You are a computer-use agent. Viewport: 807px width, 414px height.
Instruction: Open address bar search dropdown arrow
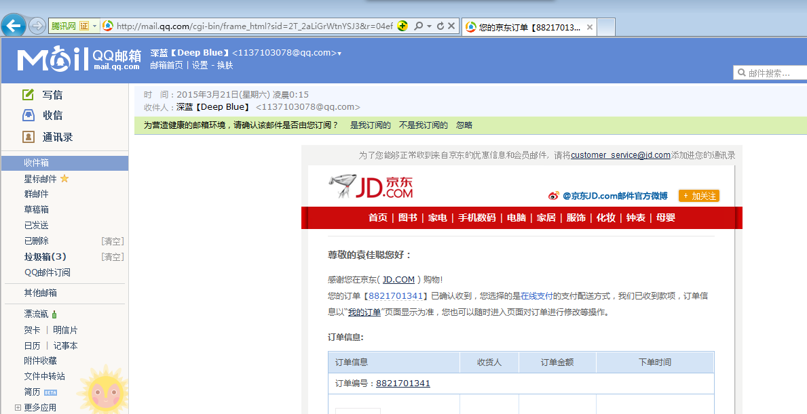click(429, 26)
